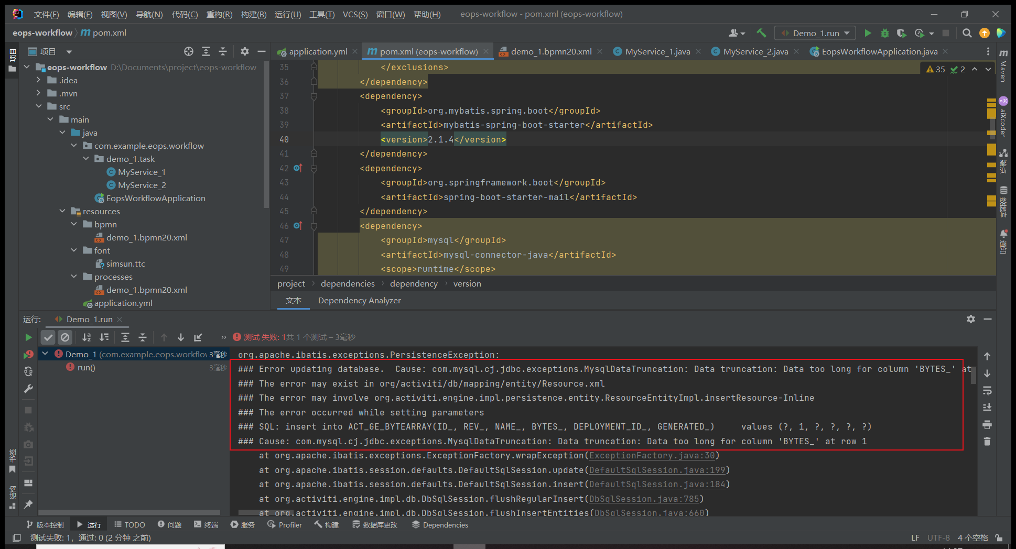Screen dimensions: 1016x549
Task: Click the LF line separator status item
Action: tap(915, 538)
